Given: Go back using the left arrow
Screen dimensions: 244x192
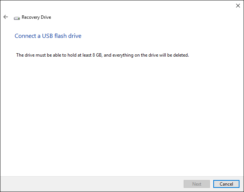Looking at the screenshot, I should (6, 17).
